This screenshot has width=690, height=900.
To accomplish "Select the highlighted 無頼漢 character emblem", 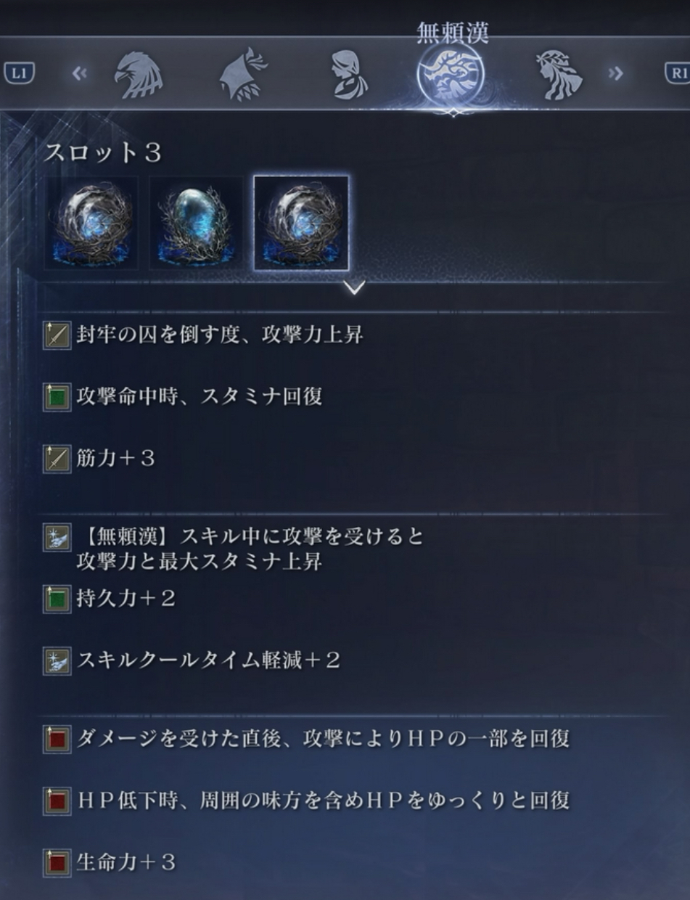I will [x=451, y=75].
